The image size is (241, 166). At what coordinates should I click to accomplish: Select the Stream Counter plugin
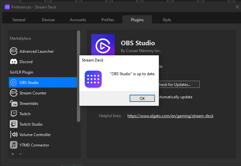pyautogui.click(x=43, y=93)
